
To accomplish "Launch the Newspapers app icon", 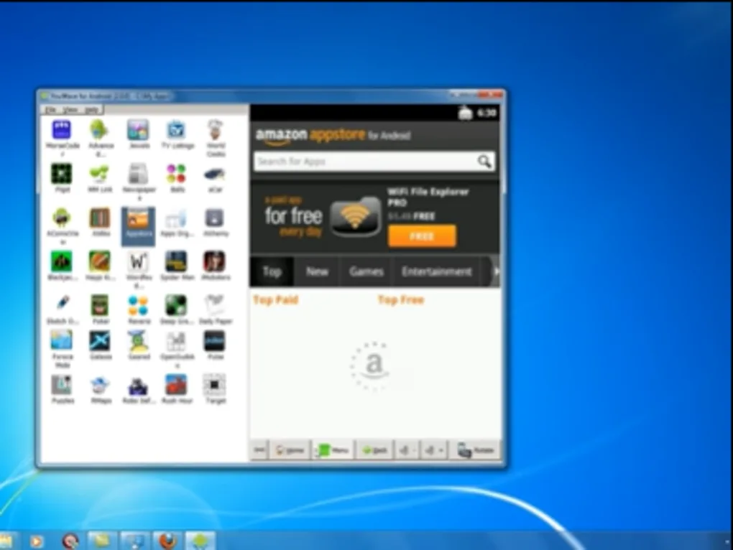I will (138, 174).
